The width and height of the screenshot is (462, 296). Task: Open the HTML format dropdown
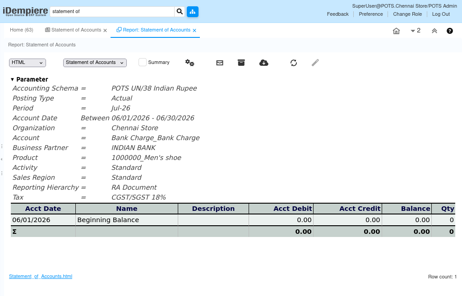pos(28,63)
